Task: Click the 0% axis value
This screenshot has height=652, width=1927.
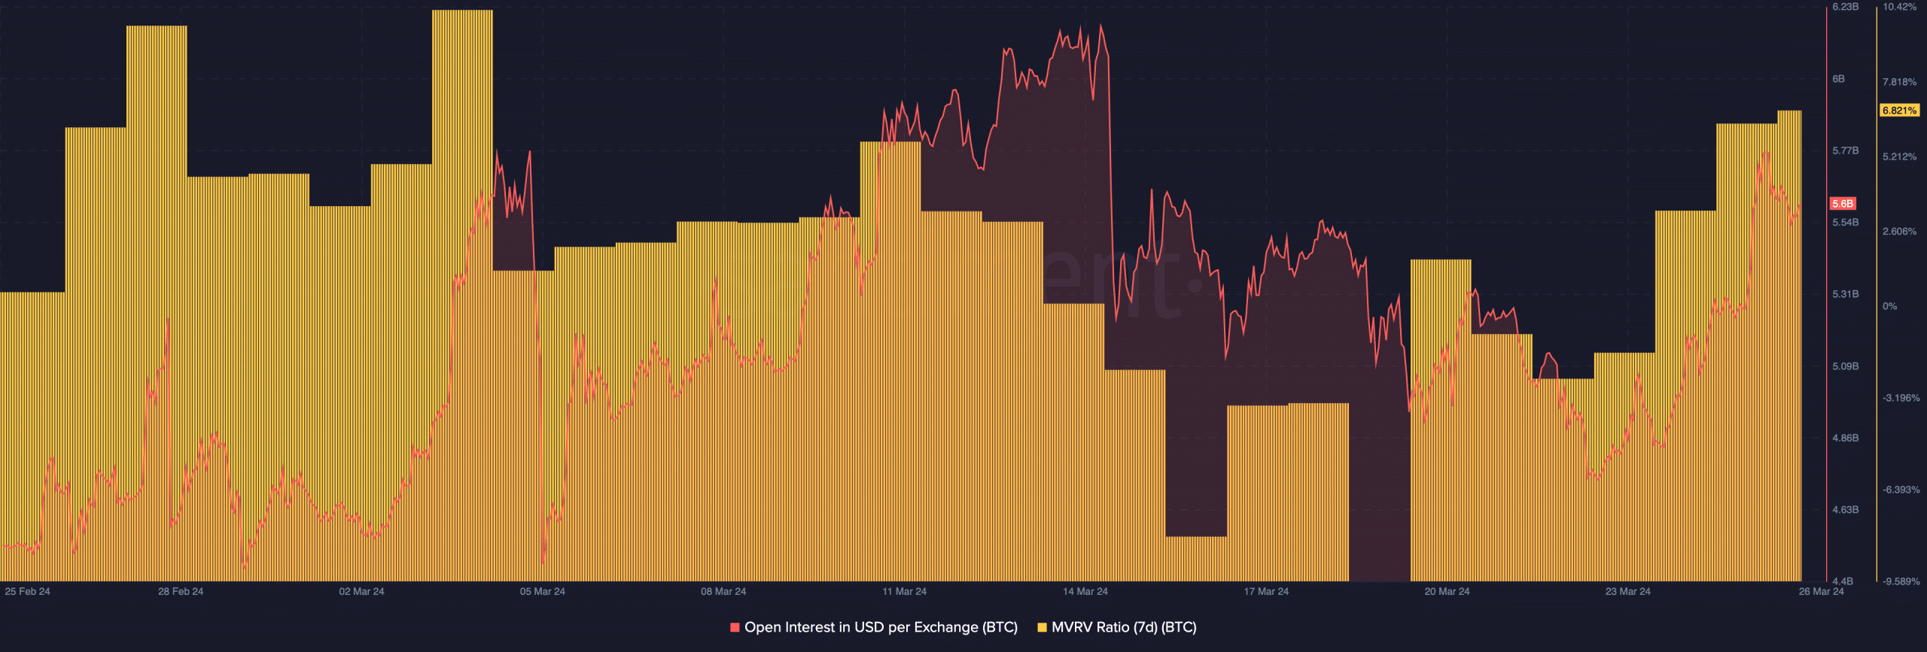Action: (1889, 306)
